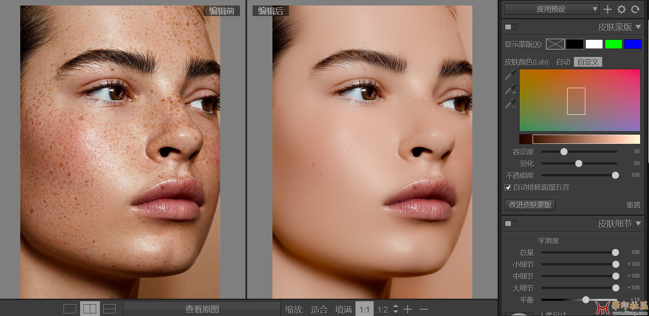Click the 总量 smoothing slider handle

click(x=615, y=252)
